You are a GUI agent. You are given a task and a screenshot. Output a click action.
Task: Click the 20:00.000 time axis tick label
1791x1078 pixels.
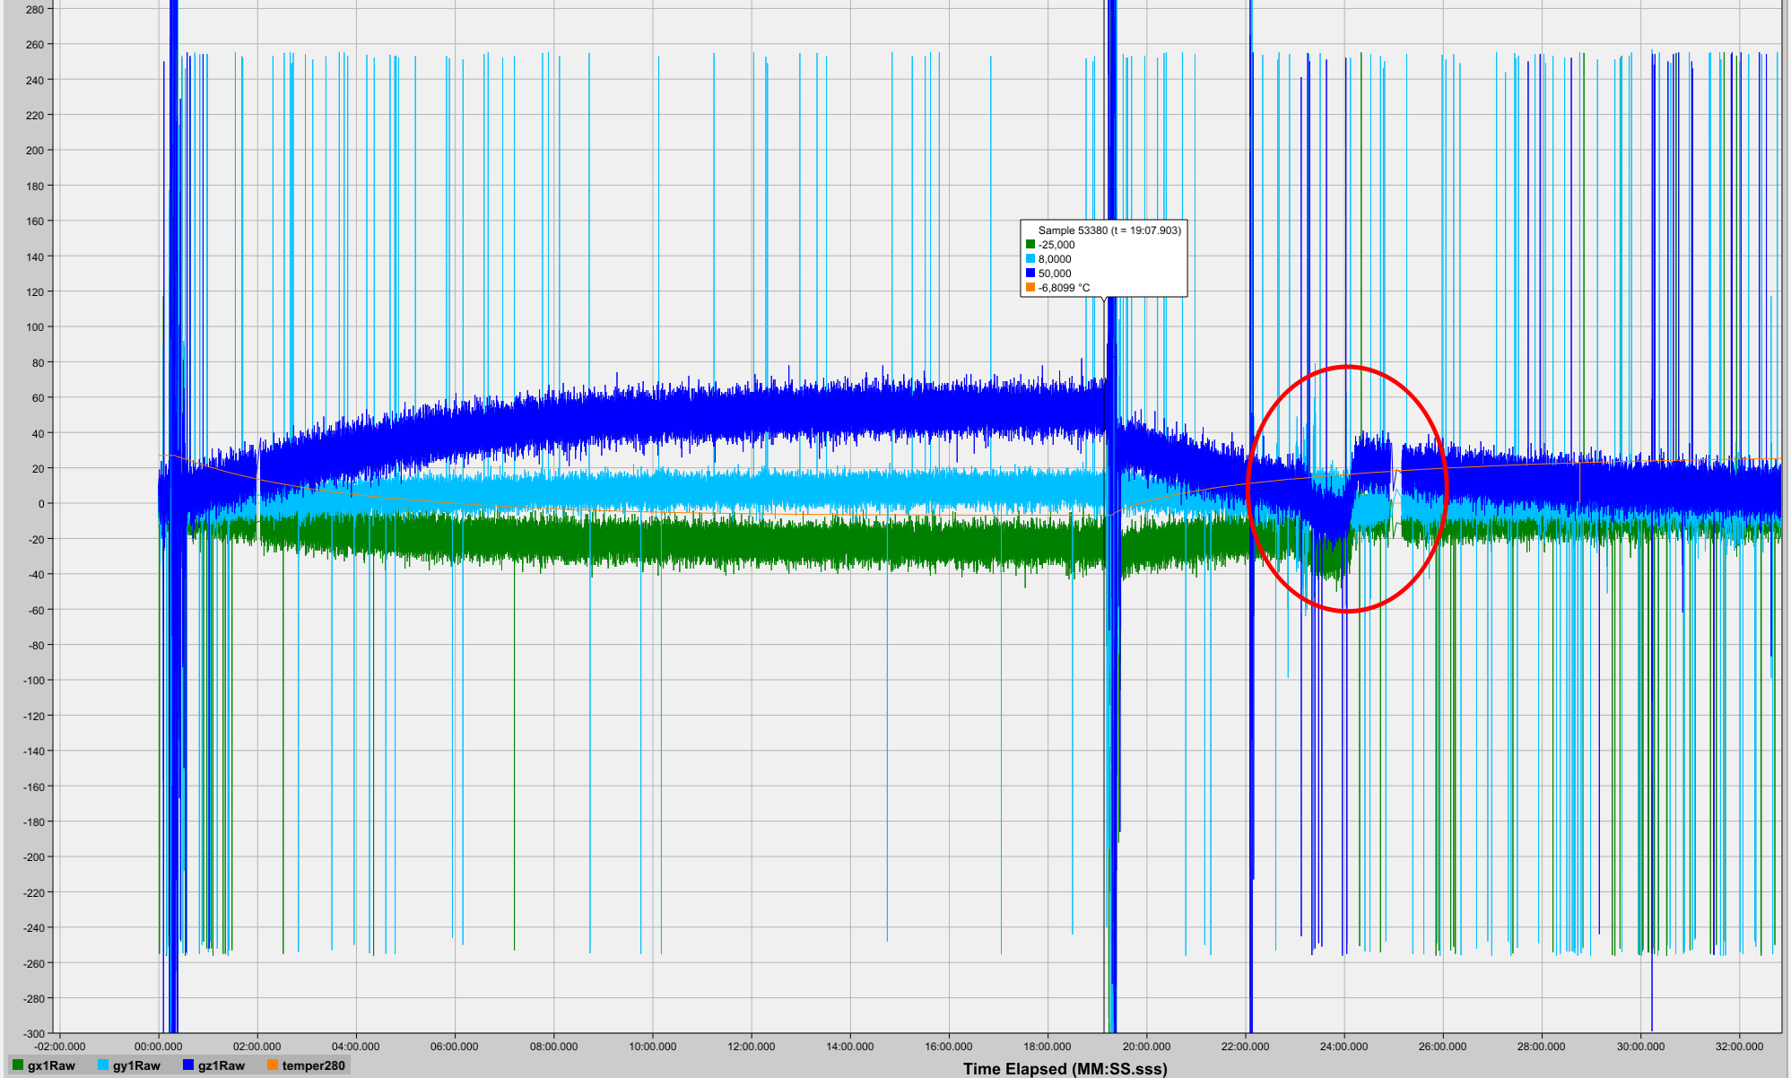[1146, 1046]
